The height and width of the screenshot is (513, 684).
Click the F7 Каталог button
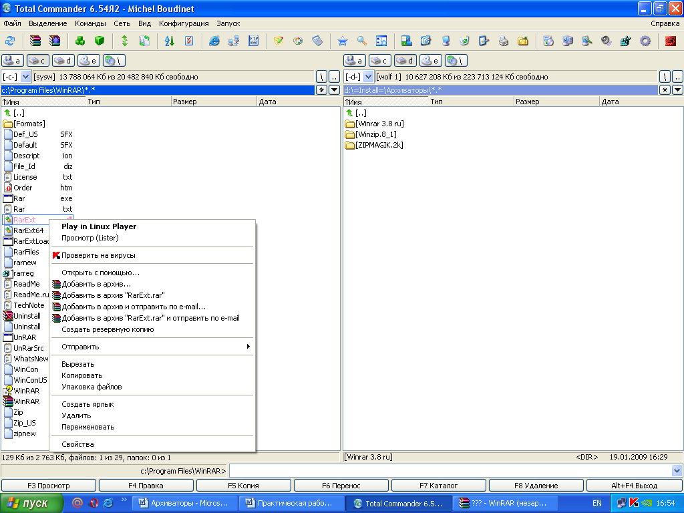438,486
